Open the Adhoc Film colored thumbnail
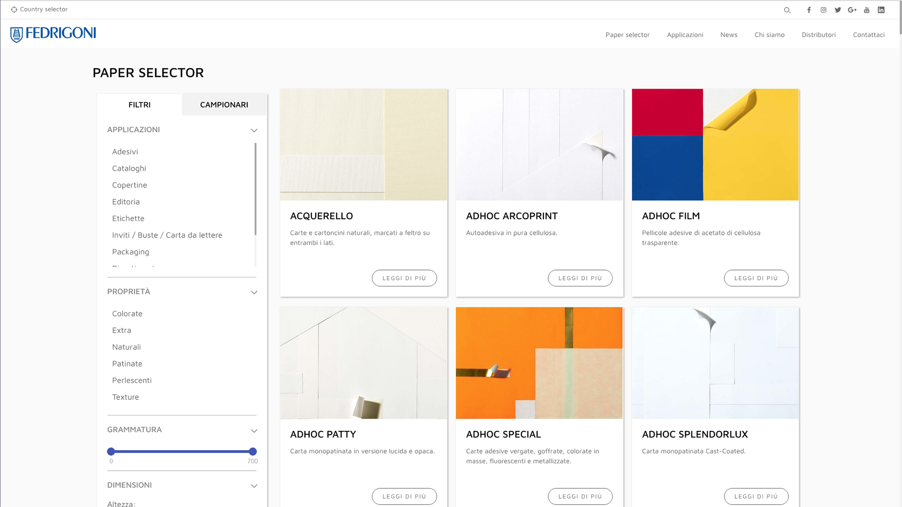 715,145
